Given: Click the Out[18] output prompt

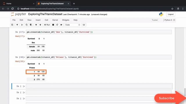Looking at the screenshot, I should tap(20, 61).
